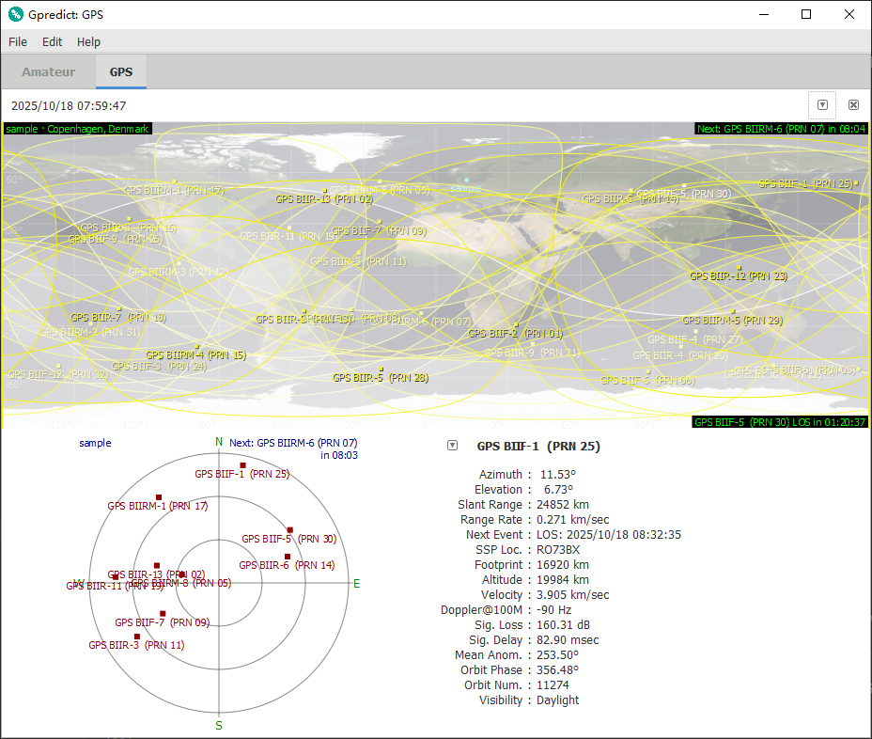
Task: Select GPS BIIF-6 (PRN 06) label on map
Action: click(647, 381)
